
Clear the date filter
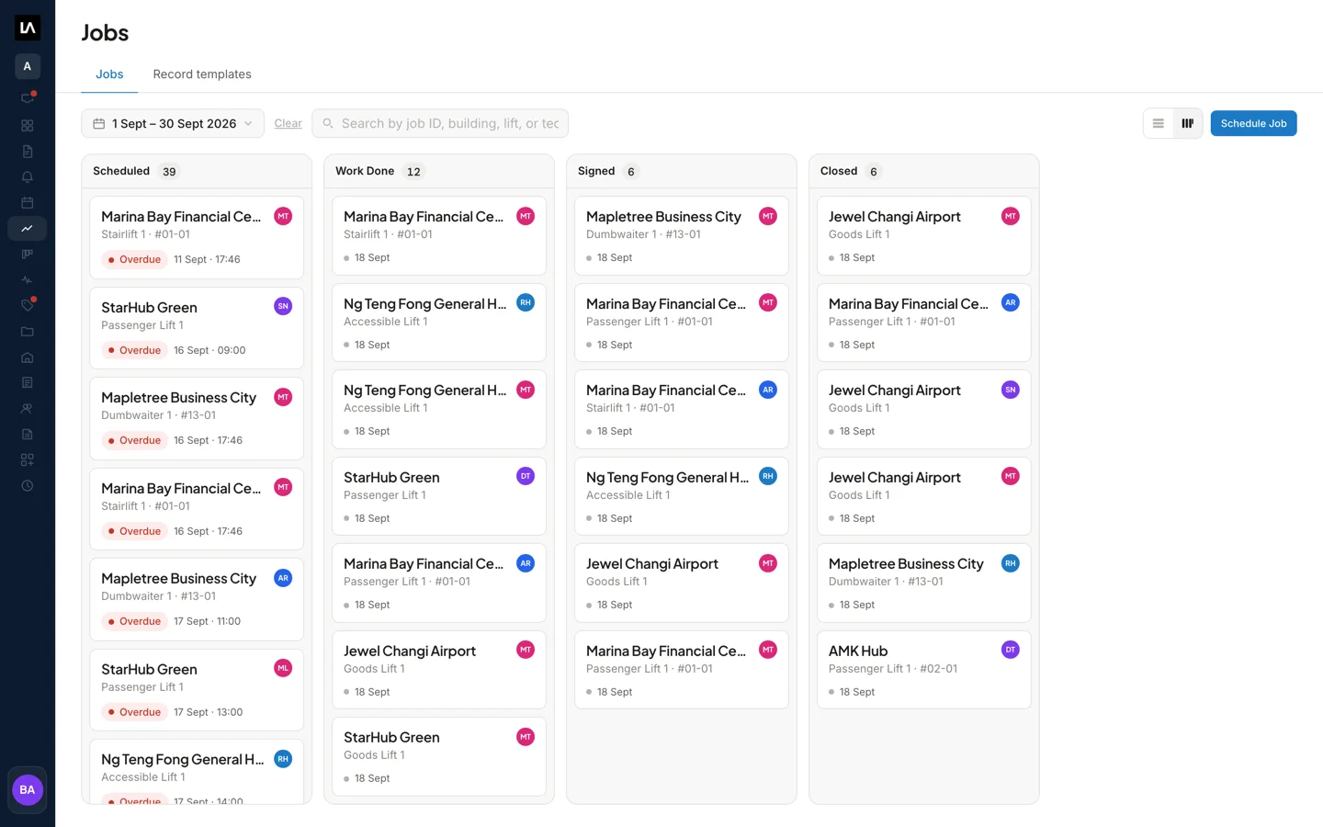[x=288, y=123]
